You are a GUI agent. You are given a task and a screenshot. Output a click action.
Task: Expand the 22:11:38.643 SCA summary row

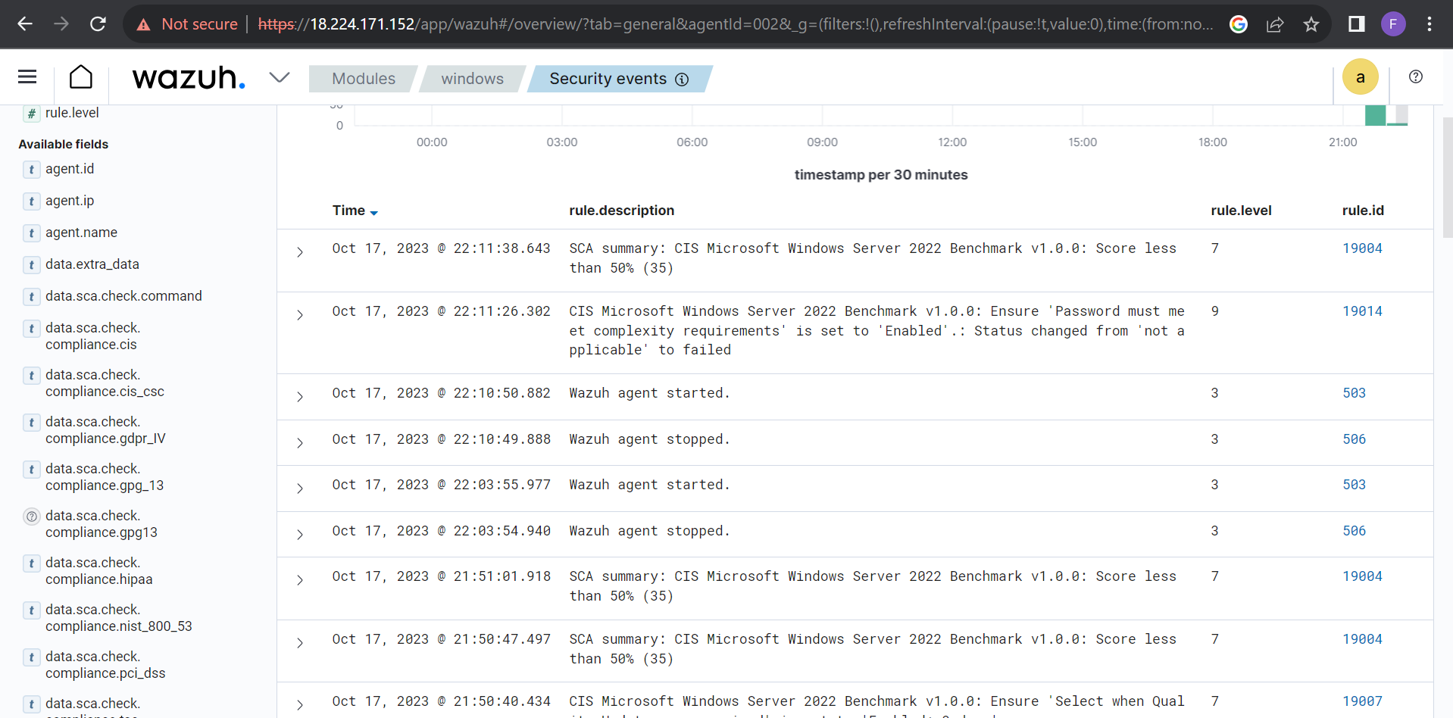pos(300,252)
